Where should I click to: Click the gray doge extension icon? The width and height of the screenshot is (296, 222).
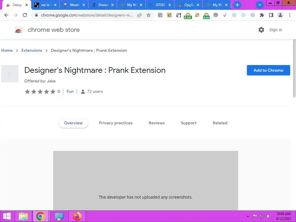coord(160,15)
